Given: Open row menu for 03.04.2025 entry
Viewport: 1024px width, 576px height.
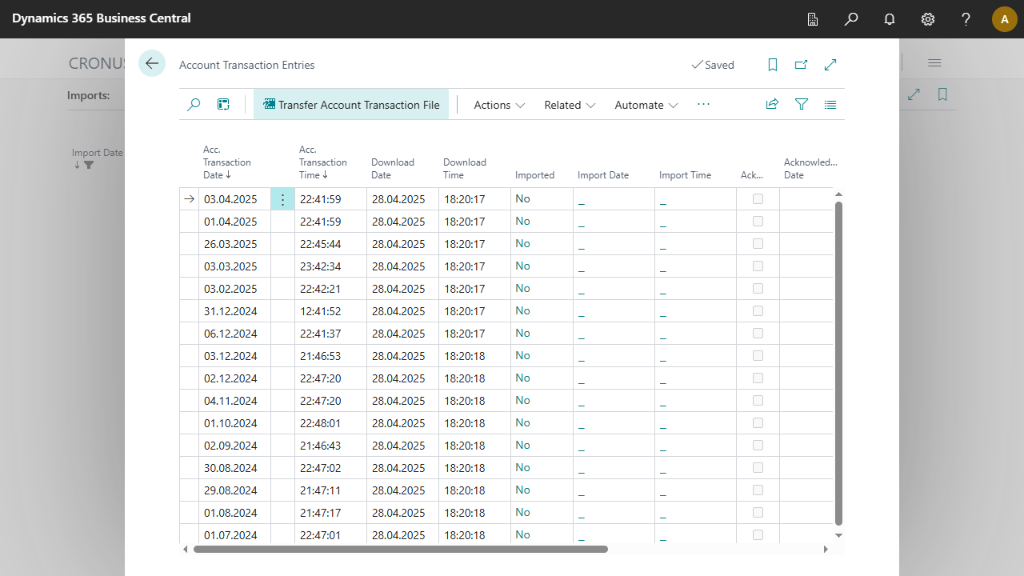Looking at the screenshot, I should [x=282, y=199].
